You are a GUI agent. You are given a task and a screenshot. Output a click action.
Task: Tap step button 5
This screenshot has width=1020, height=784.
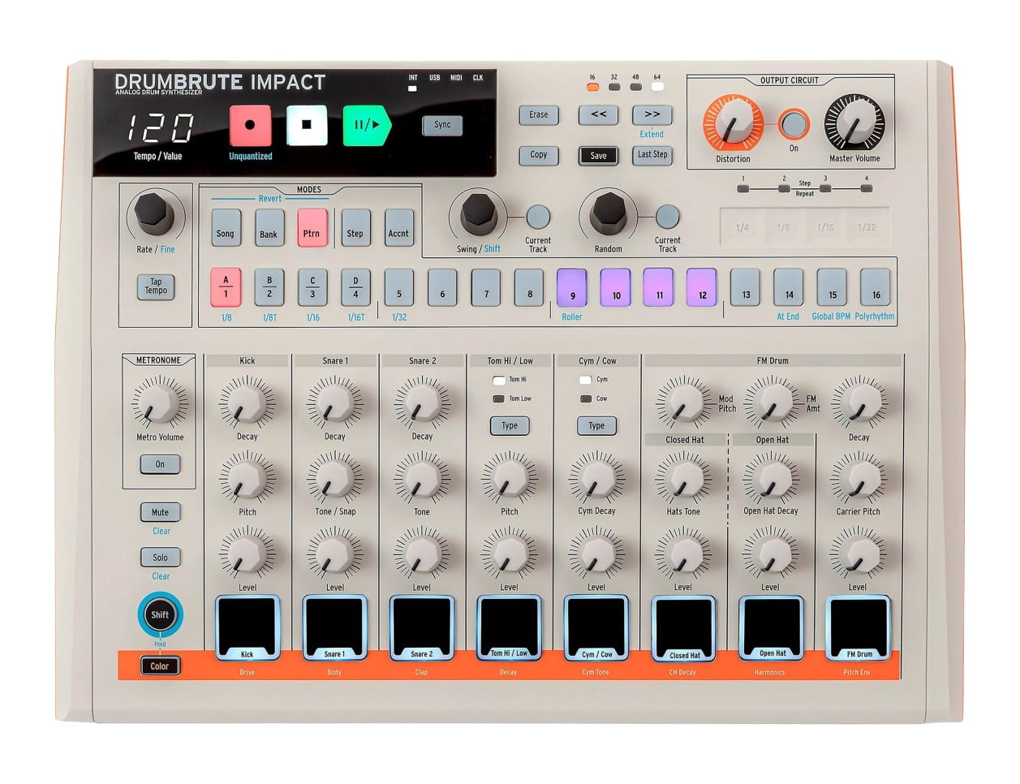(399, 287)
